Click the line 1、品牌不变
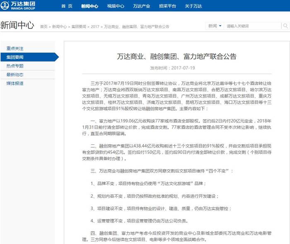This screenshot has width=290, height=244. click(x=148, y=184)
